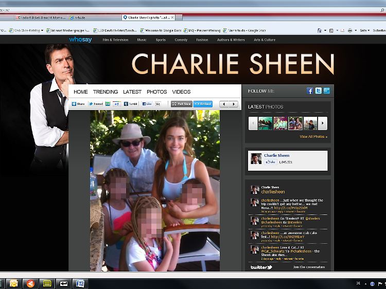This screenshot has height=289, width=386.
Task: Go to previous photo arrow
Action: 224,104
